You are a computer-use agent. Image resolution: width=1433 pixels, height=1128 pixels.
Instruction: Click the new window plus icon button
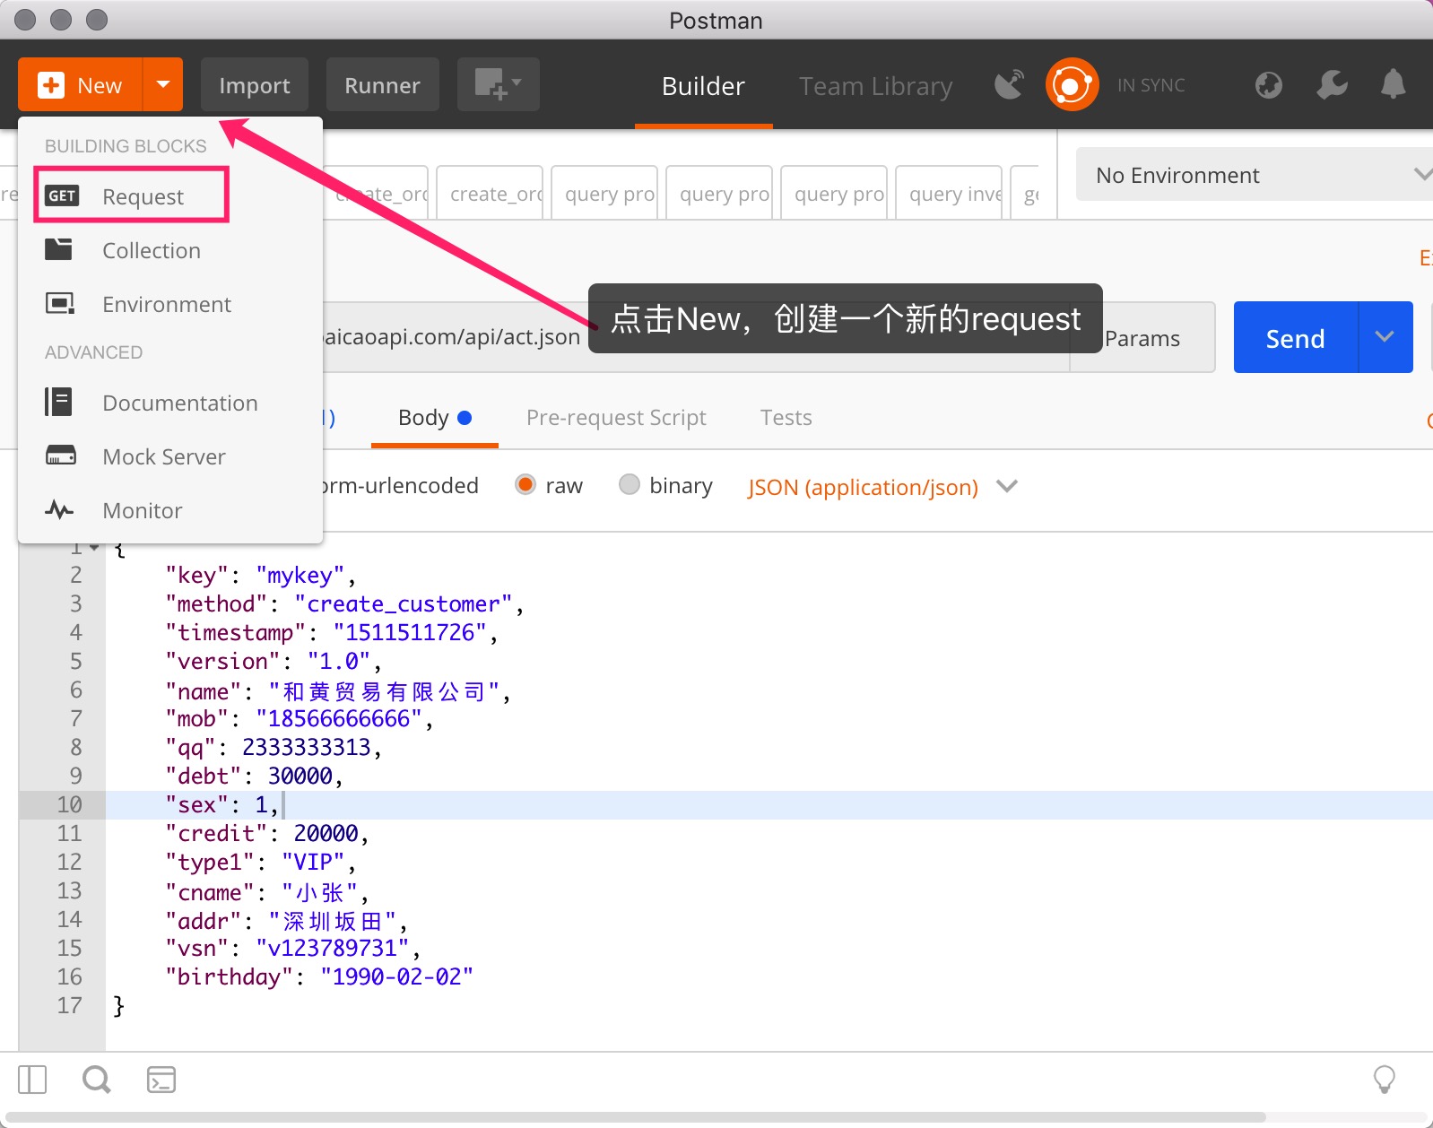pyautogui.click(x=498, y=85)
